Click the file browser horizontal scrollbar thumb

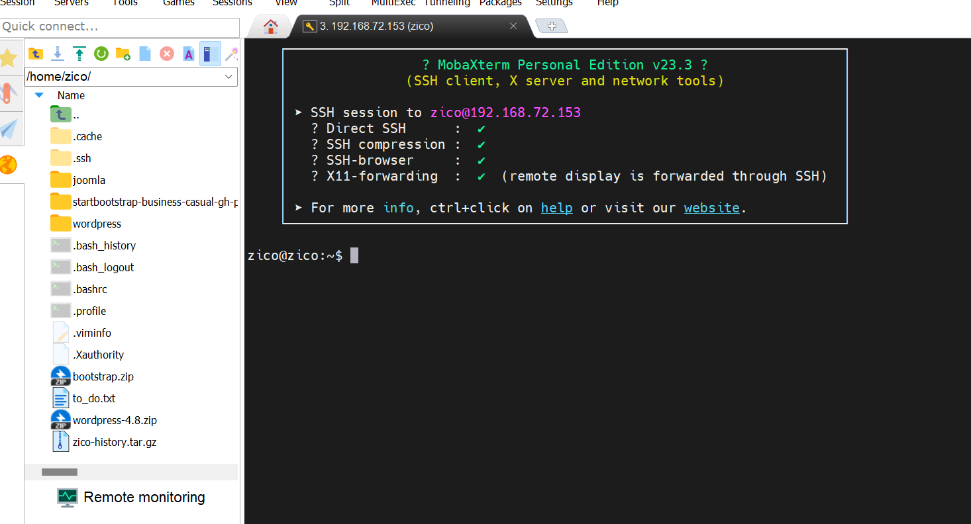(x=60, y=472)
